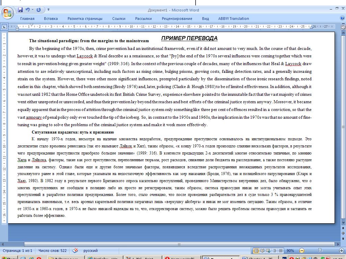
Task: Expand the Undo history dropdown arrow
Action: (x=32, y=10)
